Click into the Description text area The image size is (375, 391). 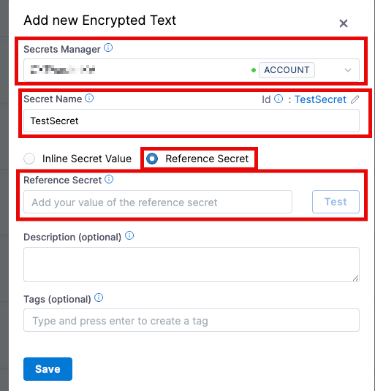pos(192,265)
